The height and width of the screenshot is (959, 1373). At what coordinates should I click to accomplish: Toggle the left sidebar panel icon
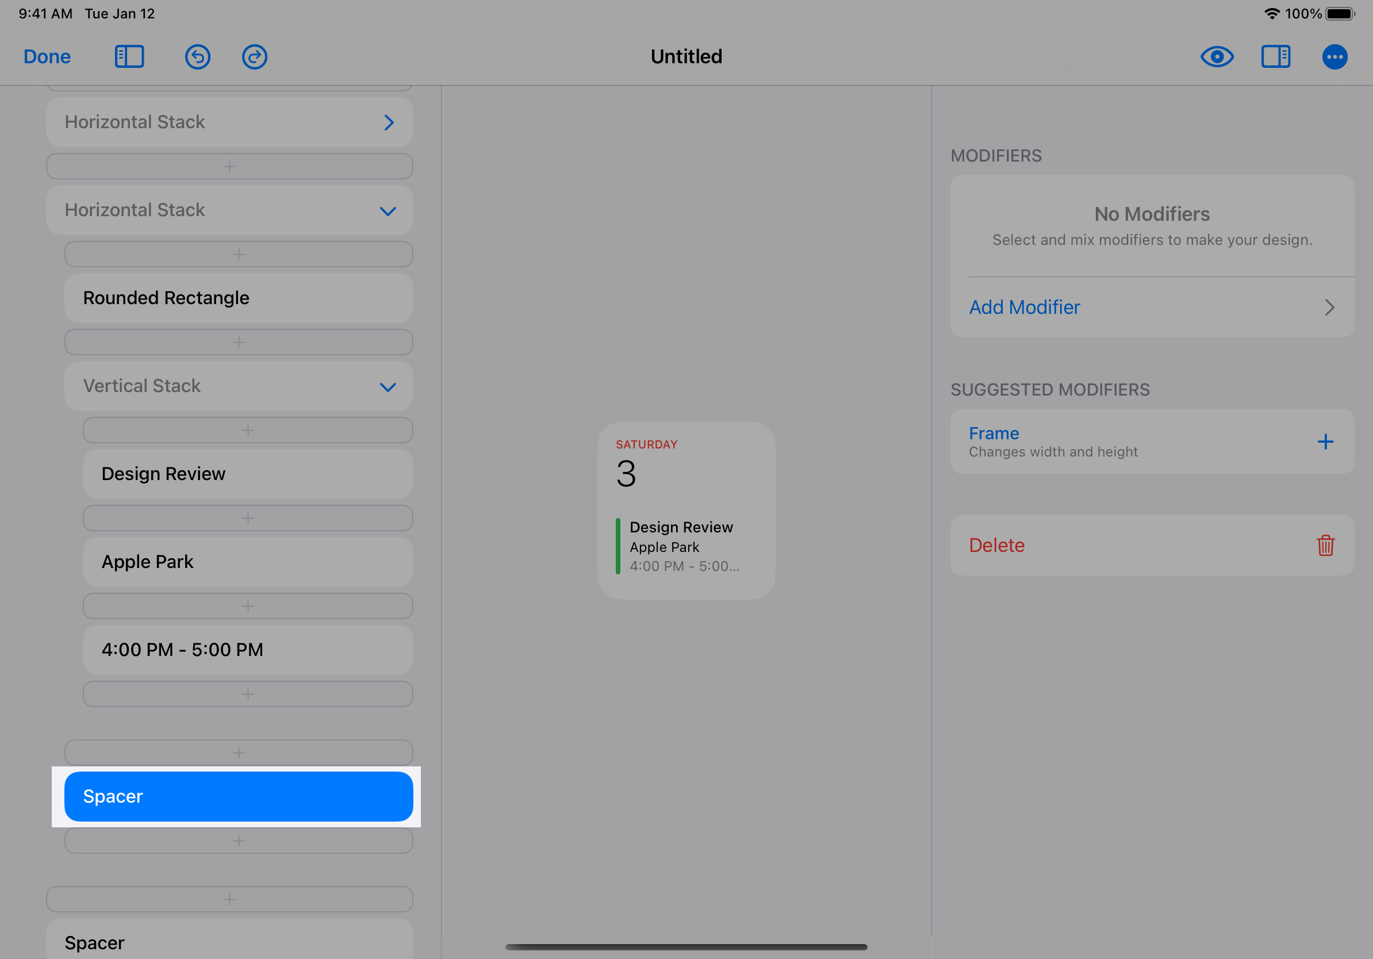(129, 57)
